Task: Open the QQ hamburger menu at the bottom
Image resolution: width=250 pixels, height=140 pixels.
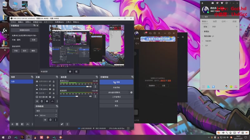Action: (x=203, y=87)
